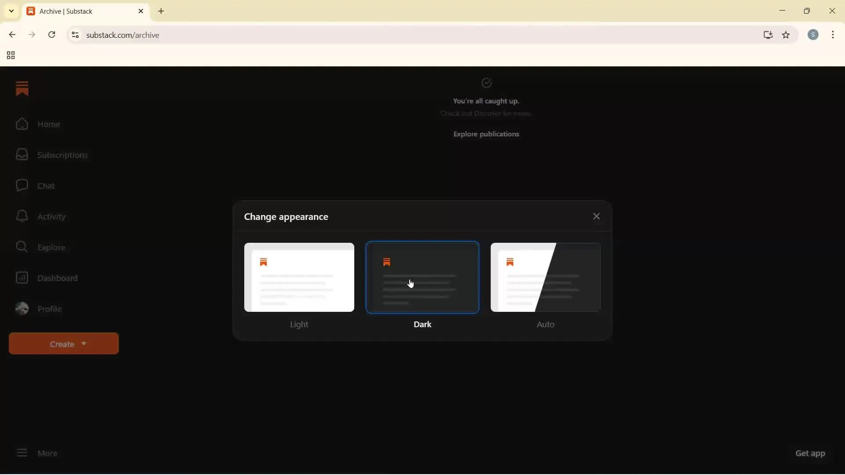This screenshot has width=845, height=475.
Task: Select the Light appearance theme
Action: 299,278
